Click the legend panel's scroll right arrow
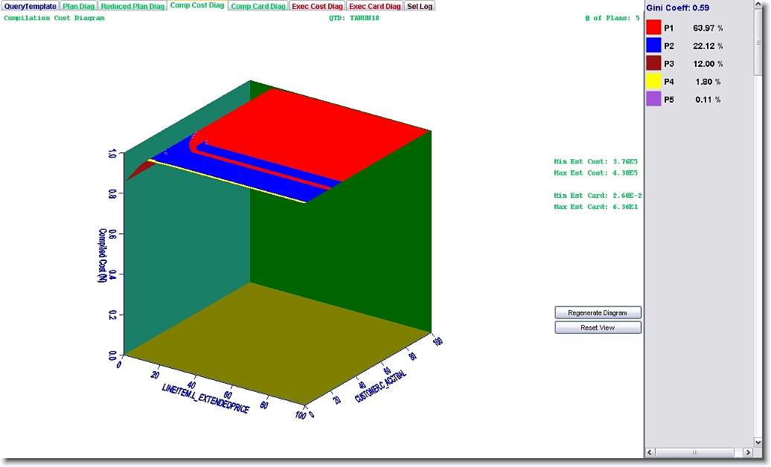The height and width of the screenshot is (467, 771). coord(748,452)
